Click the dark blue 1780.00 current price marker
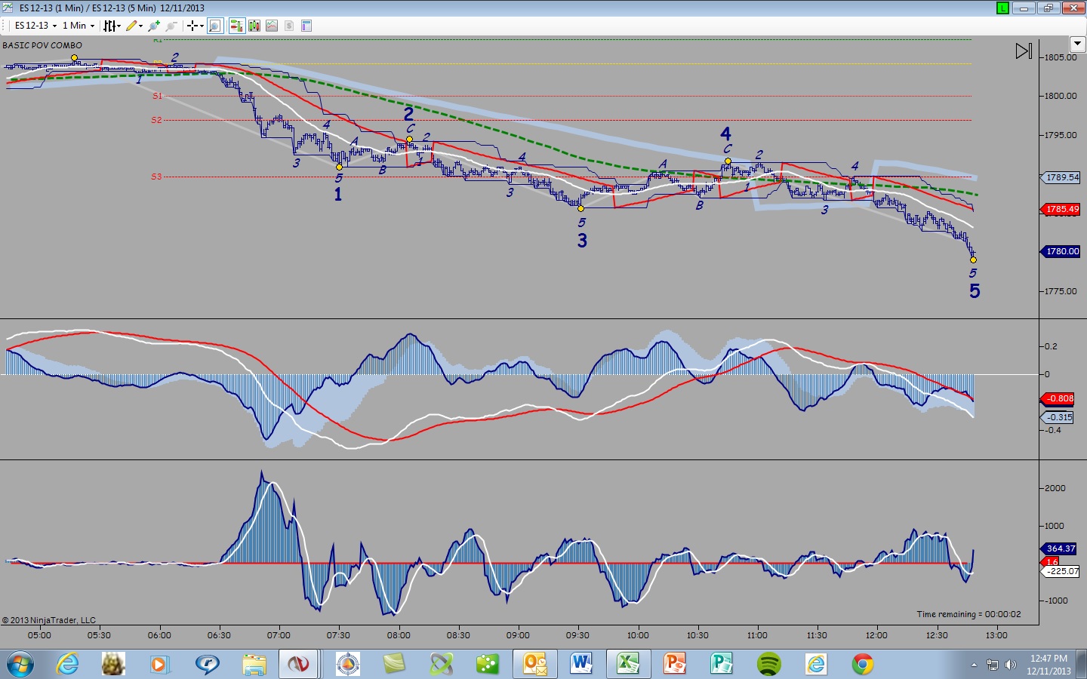 [x=1062, y=251]
